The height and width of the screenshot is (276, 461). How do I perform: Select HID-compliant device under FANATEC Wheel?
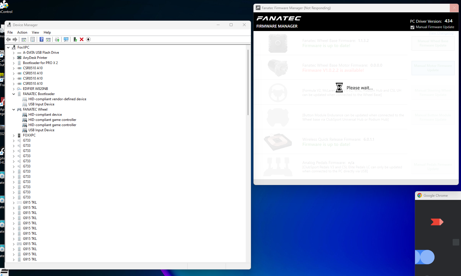click(x=45, y=115)
